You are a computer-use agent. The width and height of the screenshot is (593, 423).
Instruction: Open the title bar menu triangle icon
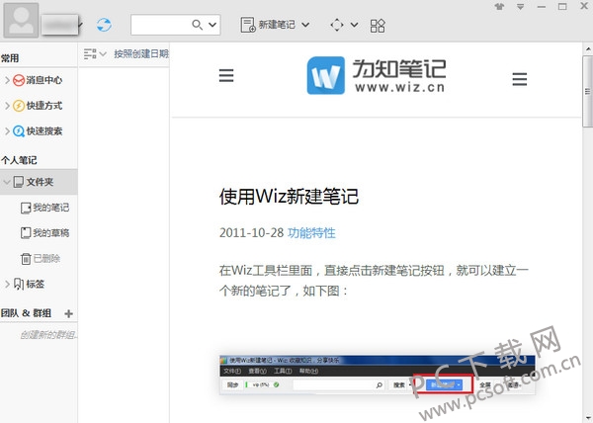tap(521, 7)
